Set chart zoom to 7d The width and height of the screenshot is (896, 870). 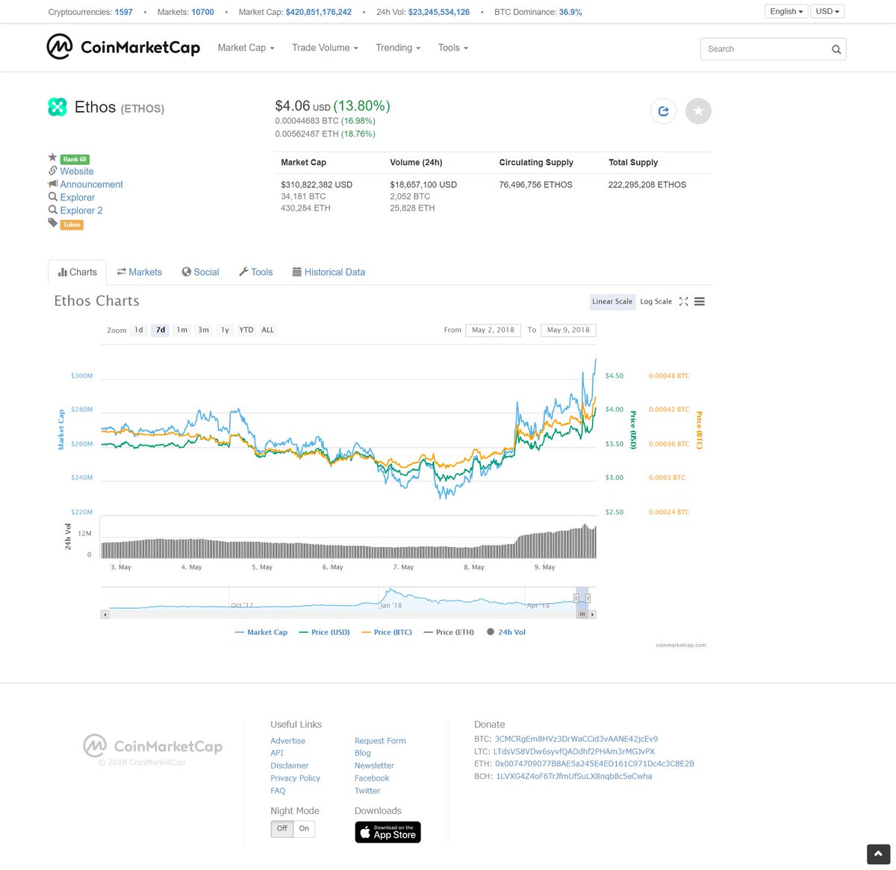(x=161, y=330)
